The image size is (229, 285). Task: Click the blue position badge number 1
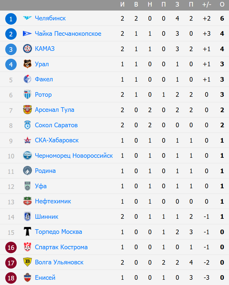coord(11,19)
